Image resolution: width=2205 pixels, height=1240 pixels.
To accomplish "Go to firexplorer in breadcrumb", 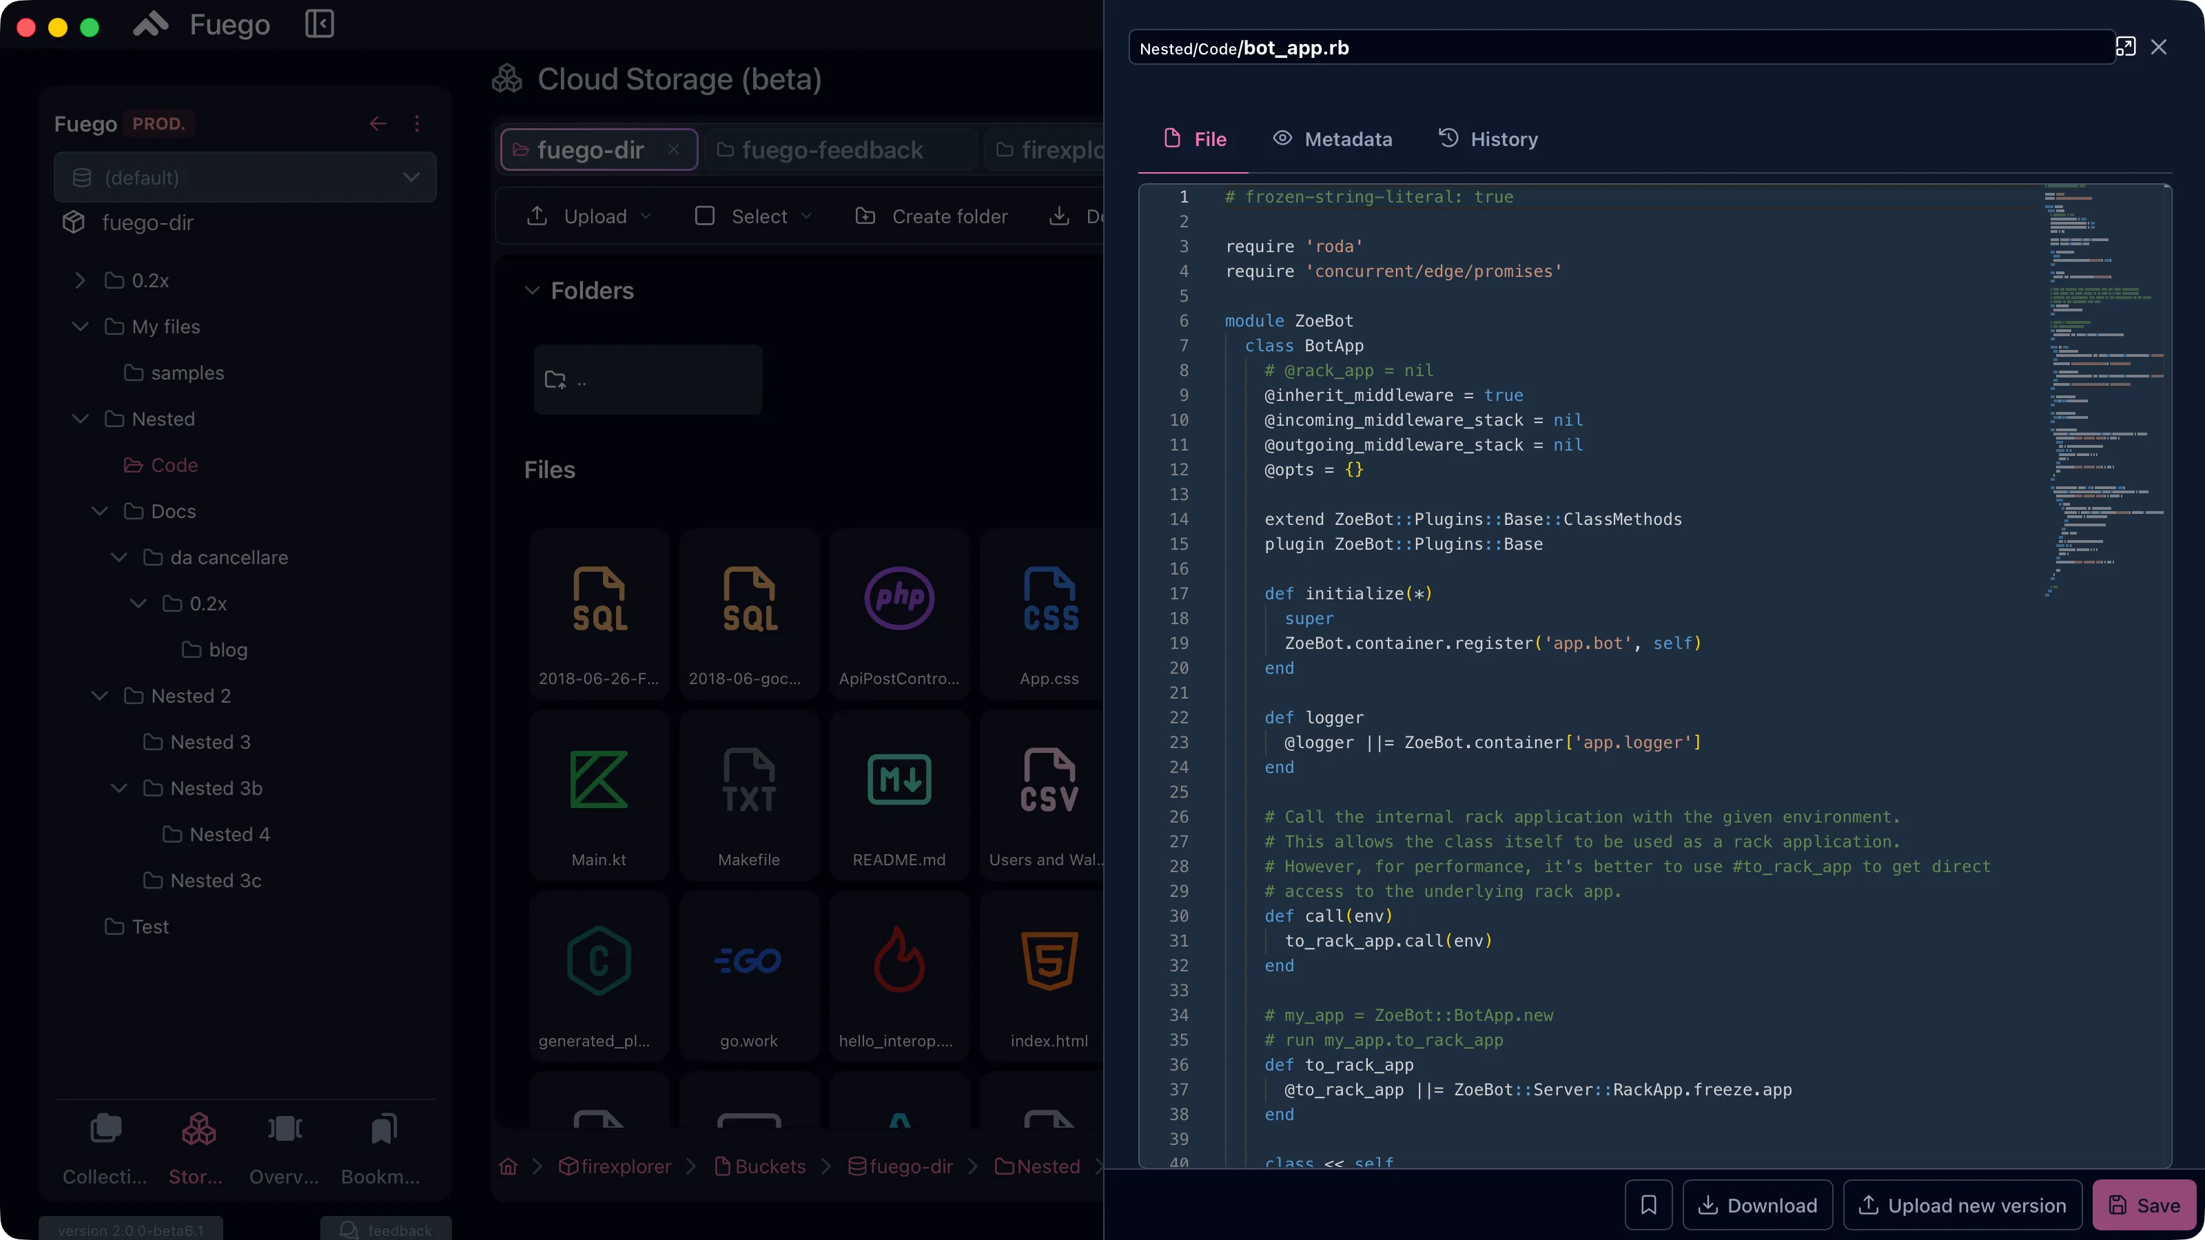I will 615,1166.
